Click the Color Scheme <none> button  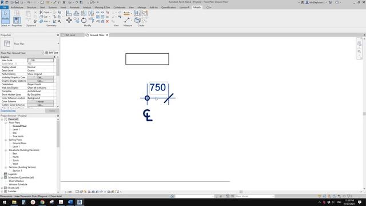tap(41, 102)
